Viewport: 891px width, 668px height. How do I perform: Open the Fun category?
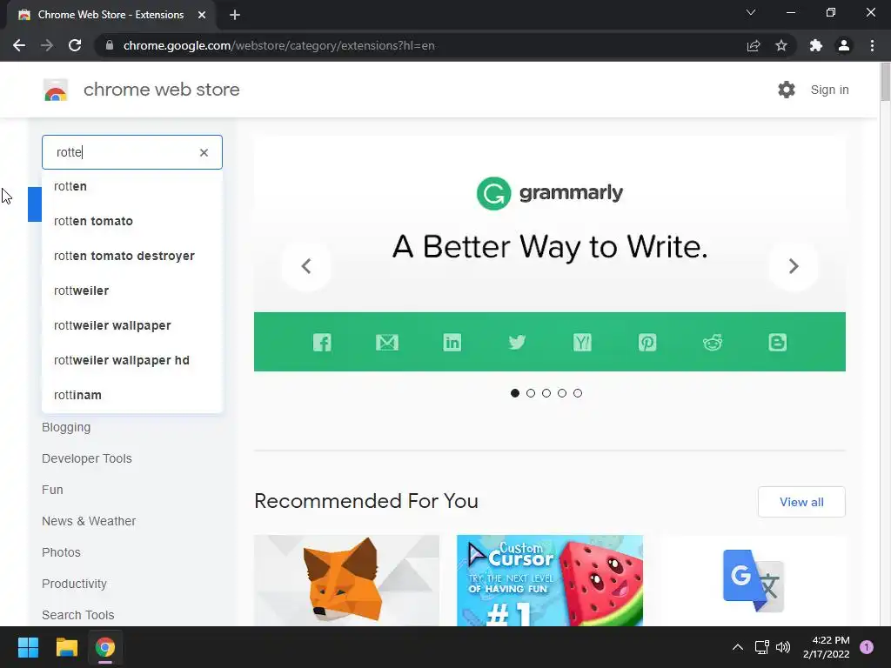[x=52, y=490]
